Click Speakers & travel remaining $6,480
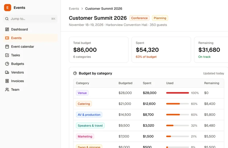 (x=209, y=126)
